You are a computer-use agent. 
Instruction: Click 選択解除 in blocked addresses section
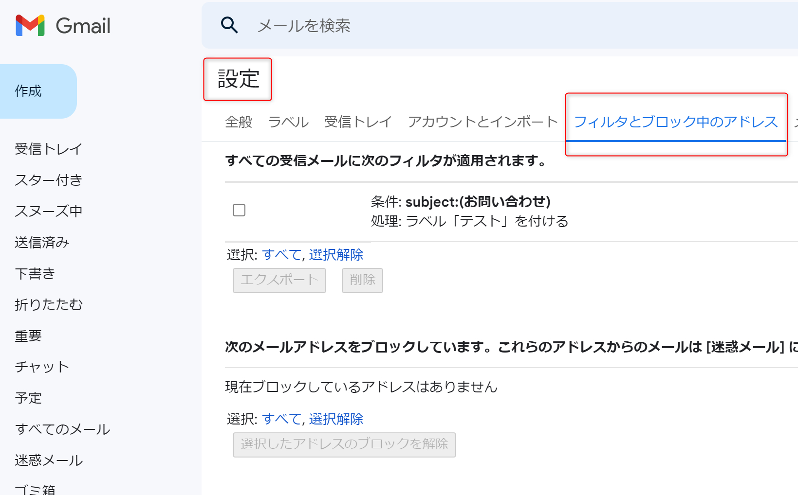(336, 419)
